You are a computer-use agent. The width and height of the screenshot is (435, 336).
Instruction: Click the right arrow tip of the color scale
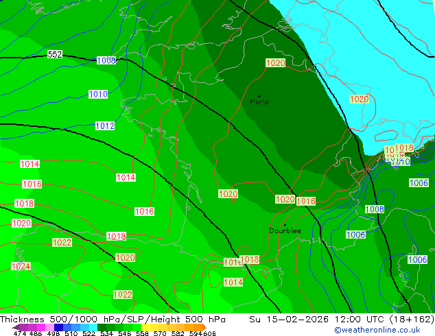tap(204, 328)
